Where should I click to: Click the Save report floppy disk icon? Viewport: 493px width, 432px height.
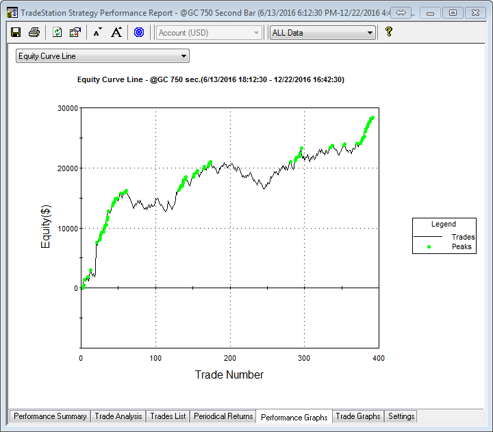(x=16, y=32)
